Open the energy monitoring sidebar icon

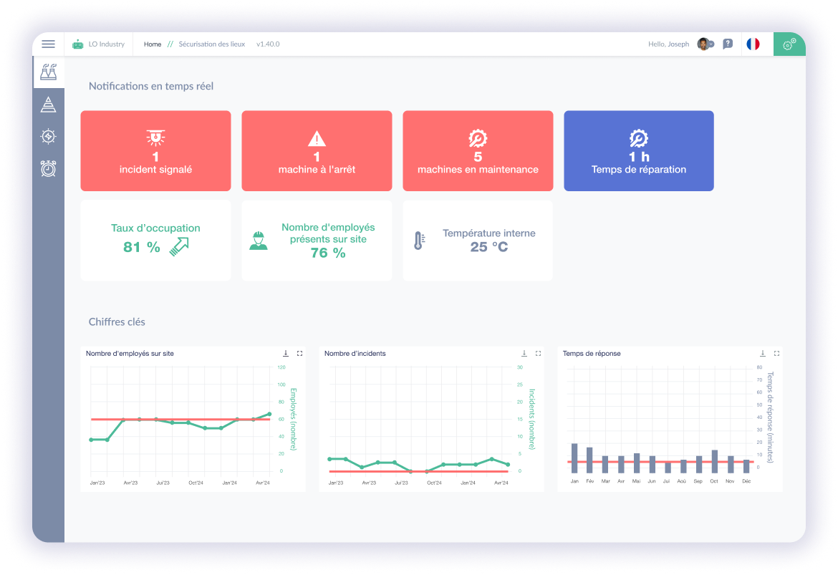pos(48,136)
